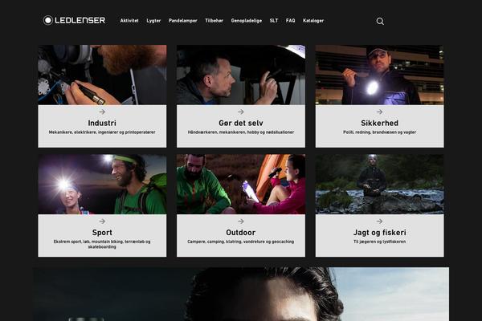Click 'Til jægeren og lystfiskeren' text

pos(380,242)
